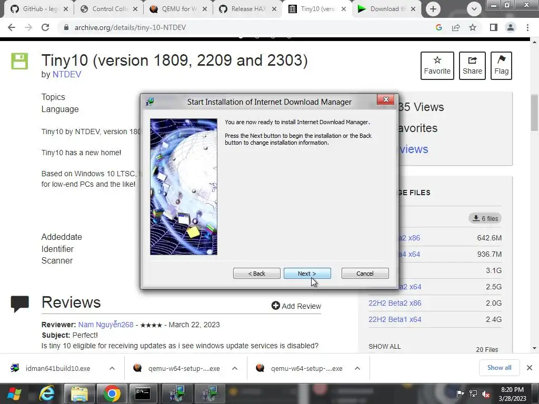Expand options for the first qemu-w64-setup download
The image size is (539, 404).
coord(235,368)
